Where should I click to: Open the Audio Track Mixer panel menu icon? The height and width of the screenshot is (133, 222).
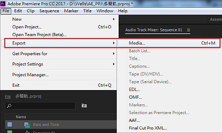click(188, 30)
